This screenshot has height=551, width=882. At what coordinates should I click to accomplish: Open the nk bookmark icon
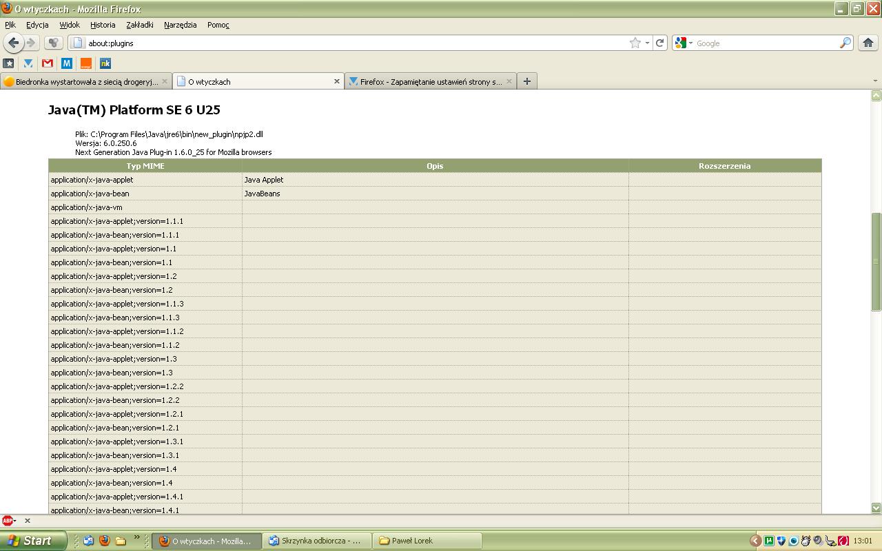click(x=105, y=63)
